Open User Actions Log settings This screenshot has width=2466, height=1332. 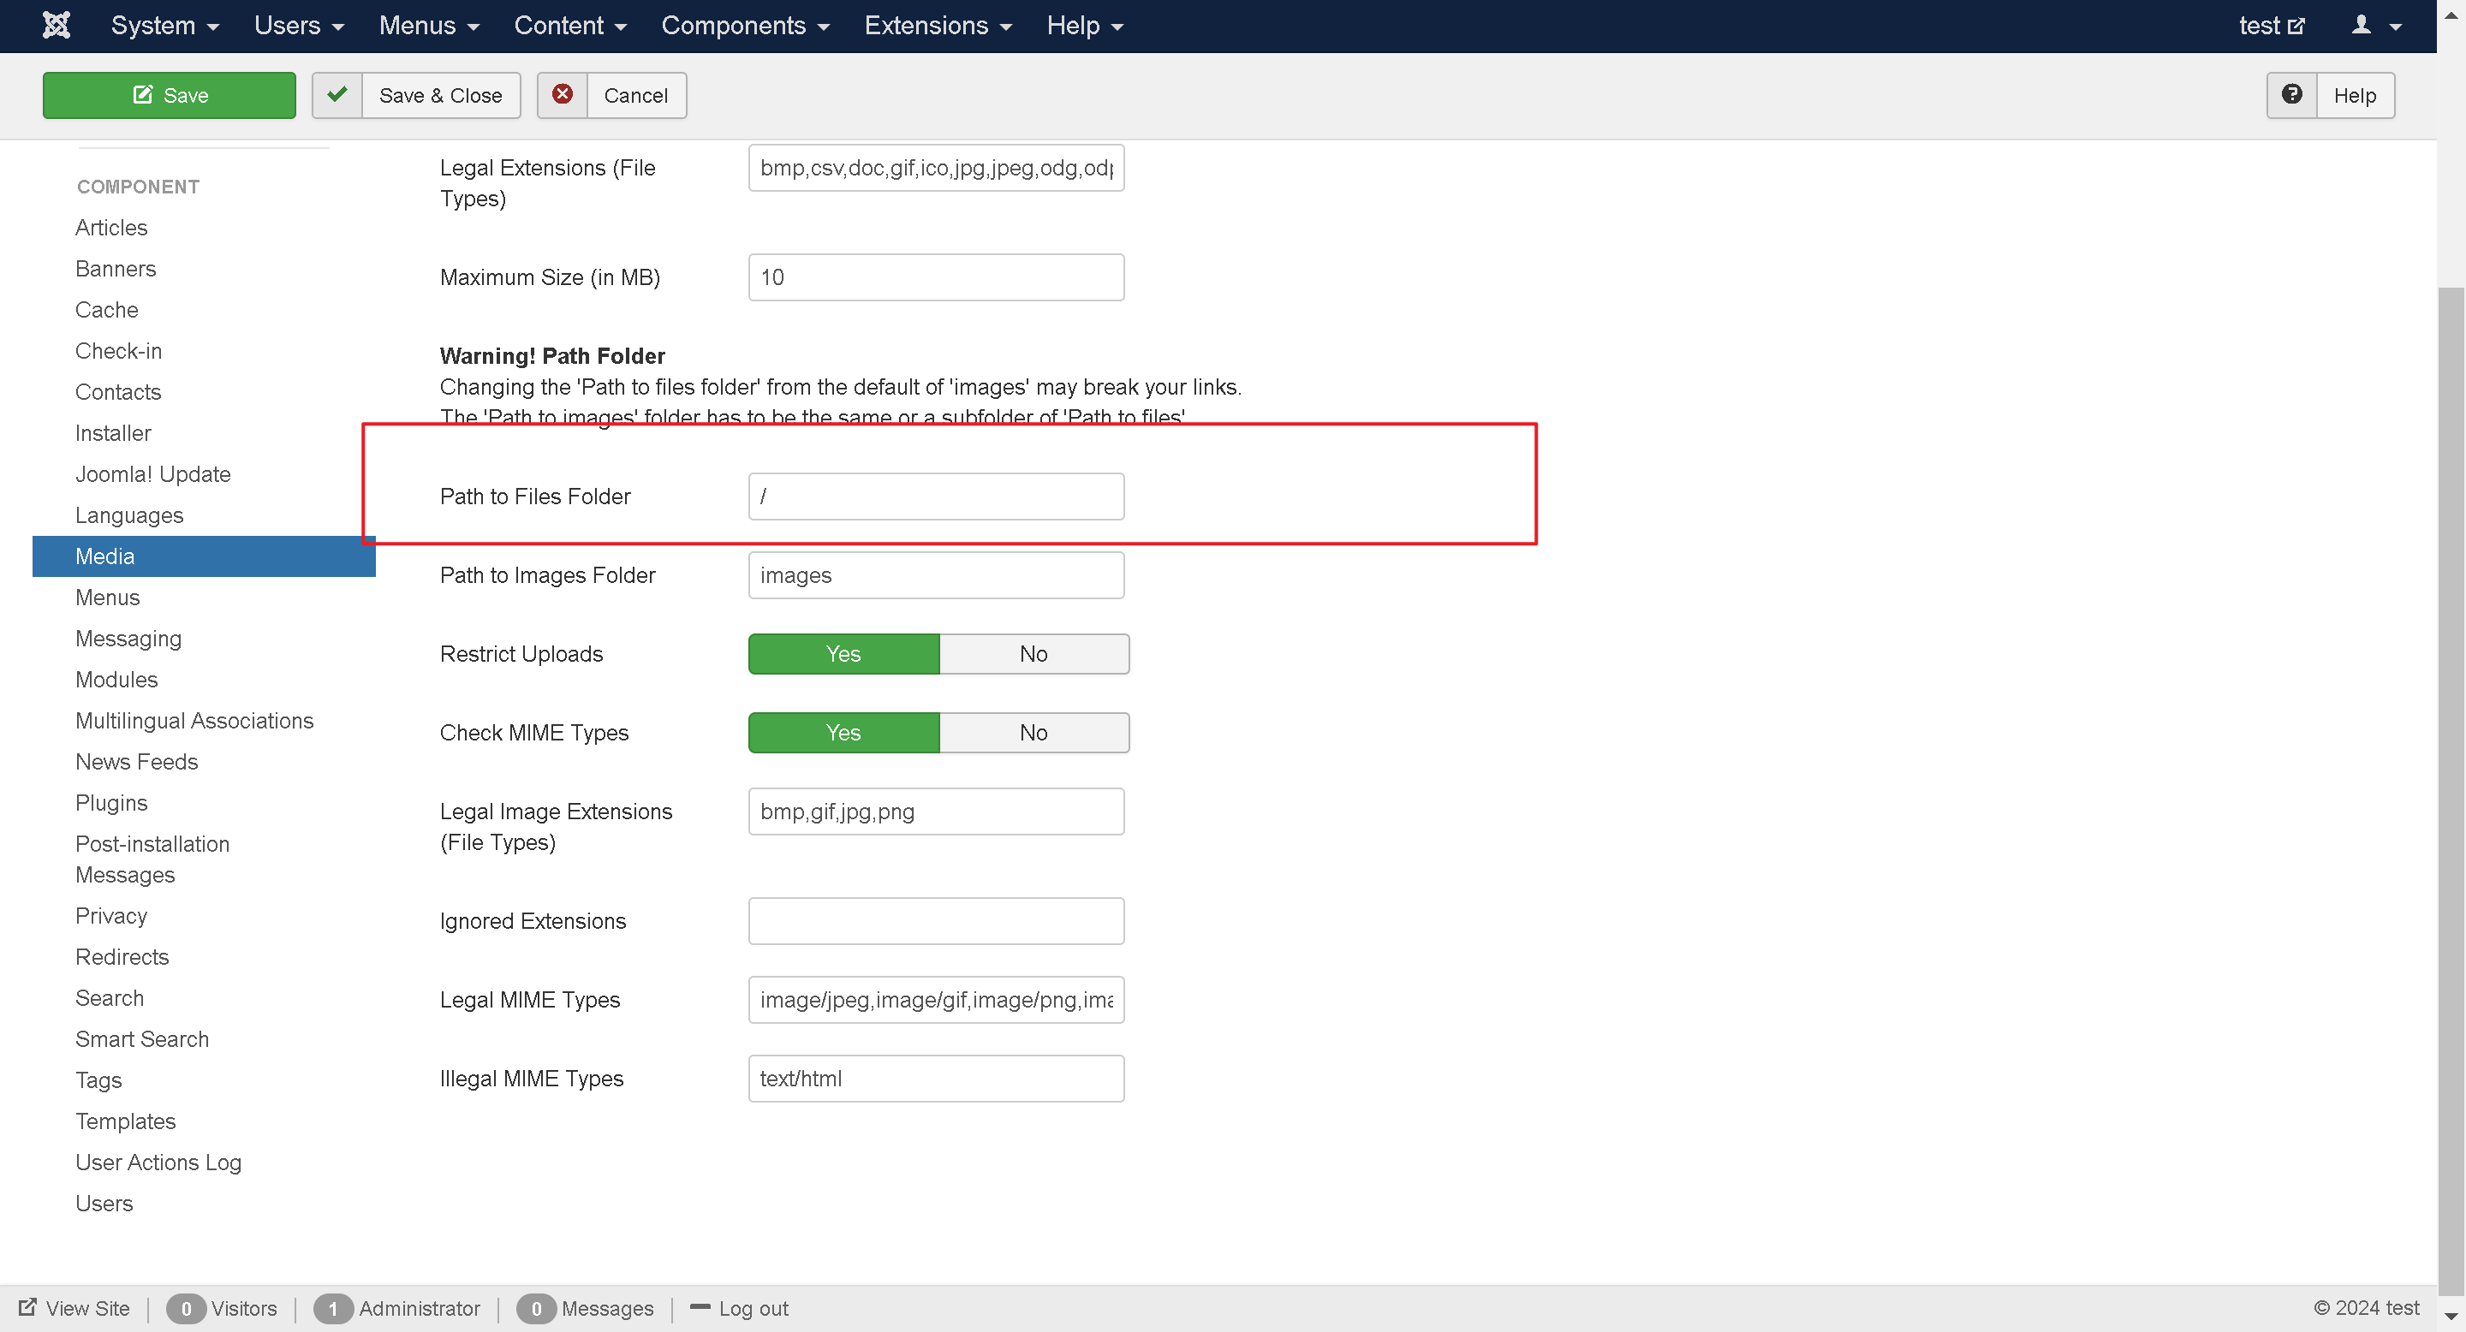(x=159, y=1162)
